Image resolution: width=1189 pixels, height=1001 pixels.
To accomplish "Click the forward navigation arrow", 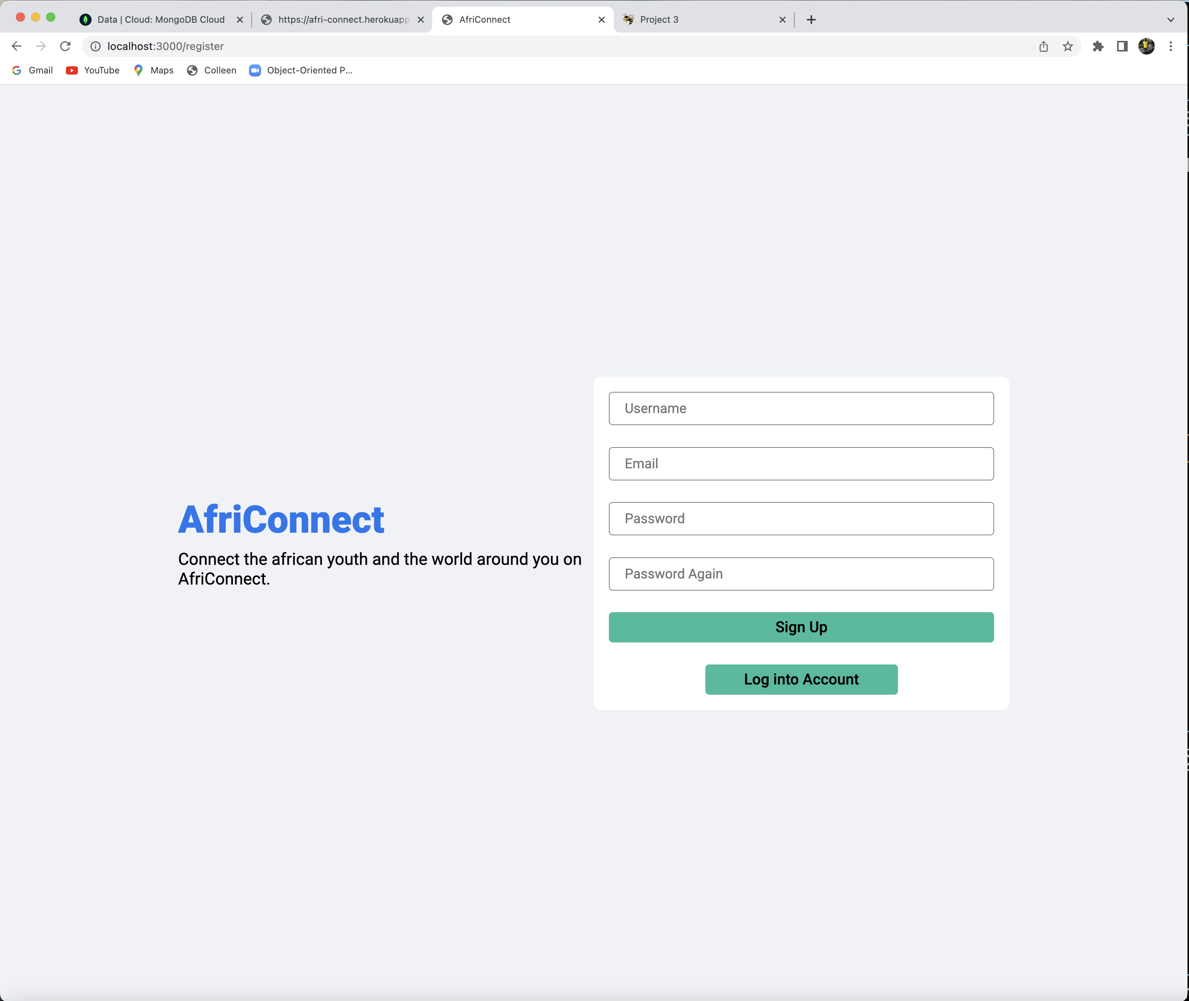I will point(41,46).
